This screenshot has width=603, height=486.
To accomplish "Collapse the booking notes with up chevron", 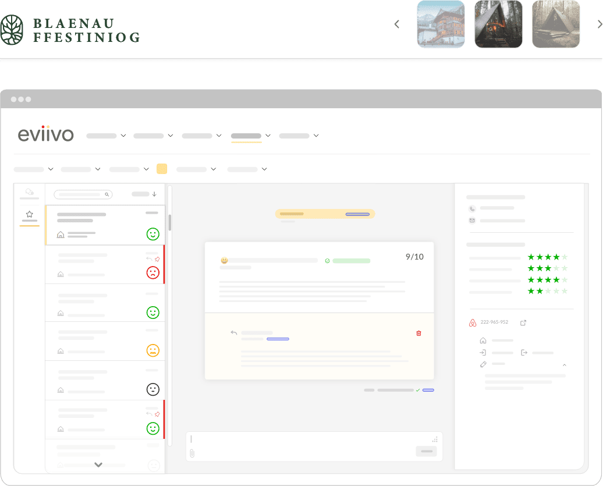I will pyautogui.click(x=565, y=365).
